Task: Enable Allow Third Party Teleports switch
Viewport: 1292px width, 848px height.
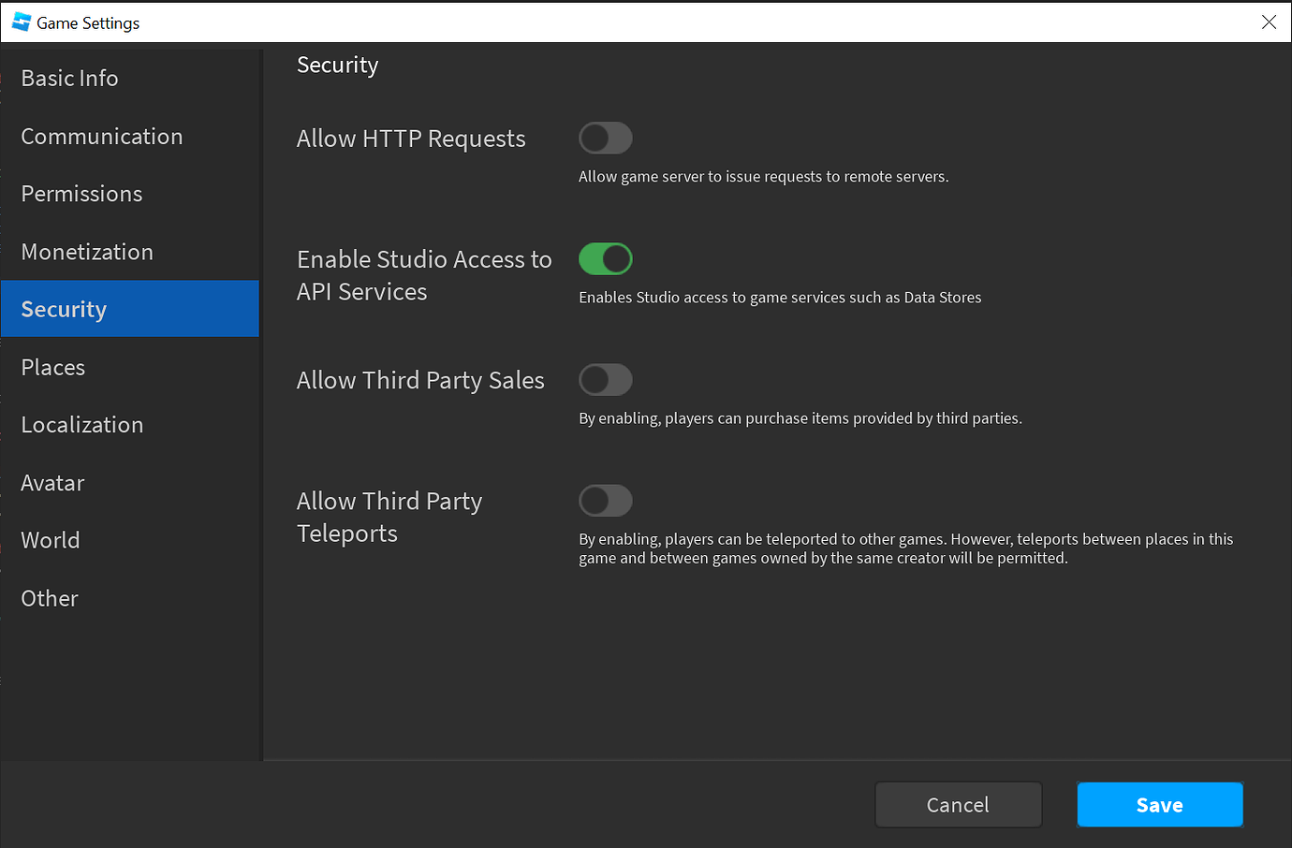Action: 606,501
